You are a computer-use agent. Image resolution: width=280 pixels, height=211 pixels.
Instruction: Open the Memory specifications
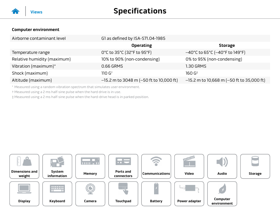coord(90,166)
